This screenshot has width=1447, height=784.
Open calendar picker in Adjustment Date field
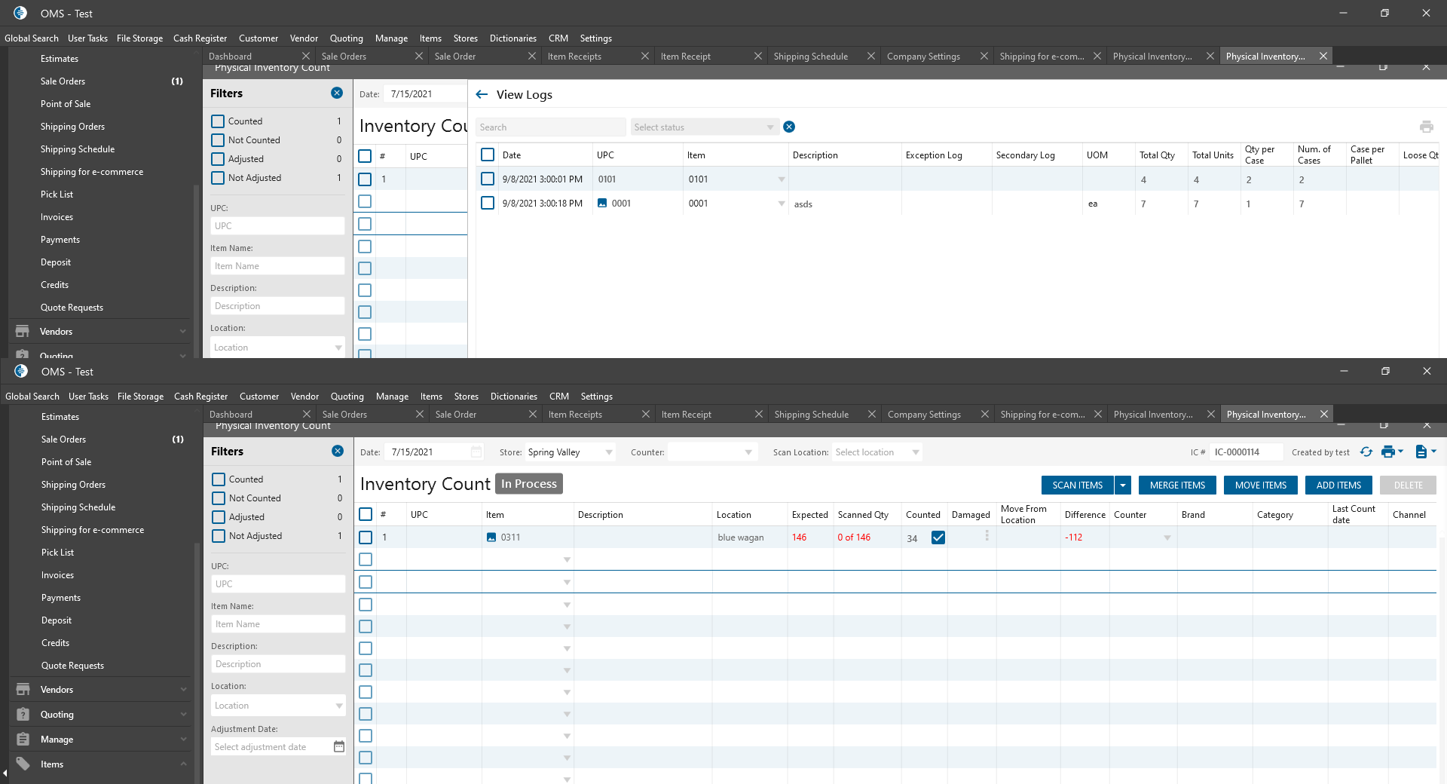point(338,746)
